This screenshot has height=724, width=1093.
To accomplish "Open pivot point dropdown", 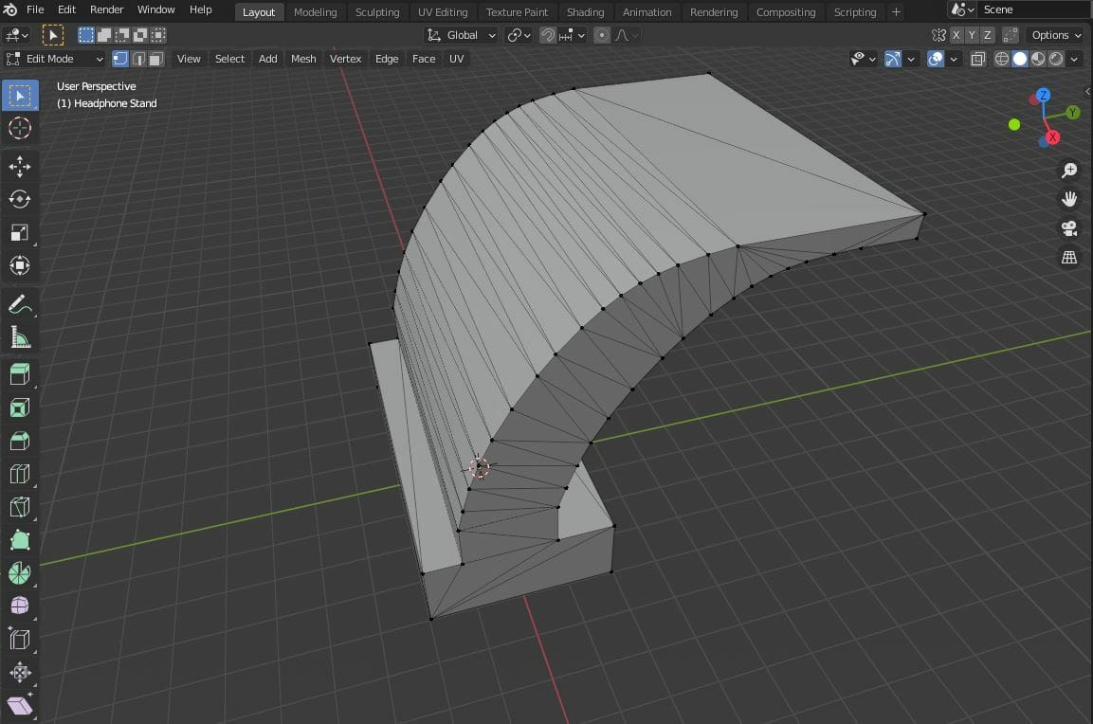I will click(x=519, y=35).
